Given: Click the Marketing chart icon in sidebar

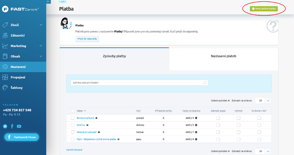Looking at the screenshot, I should [5, 46].
